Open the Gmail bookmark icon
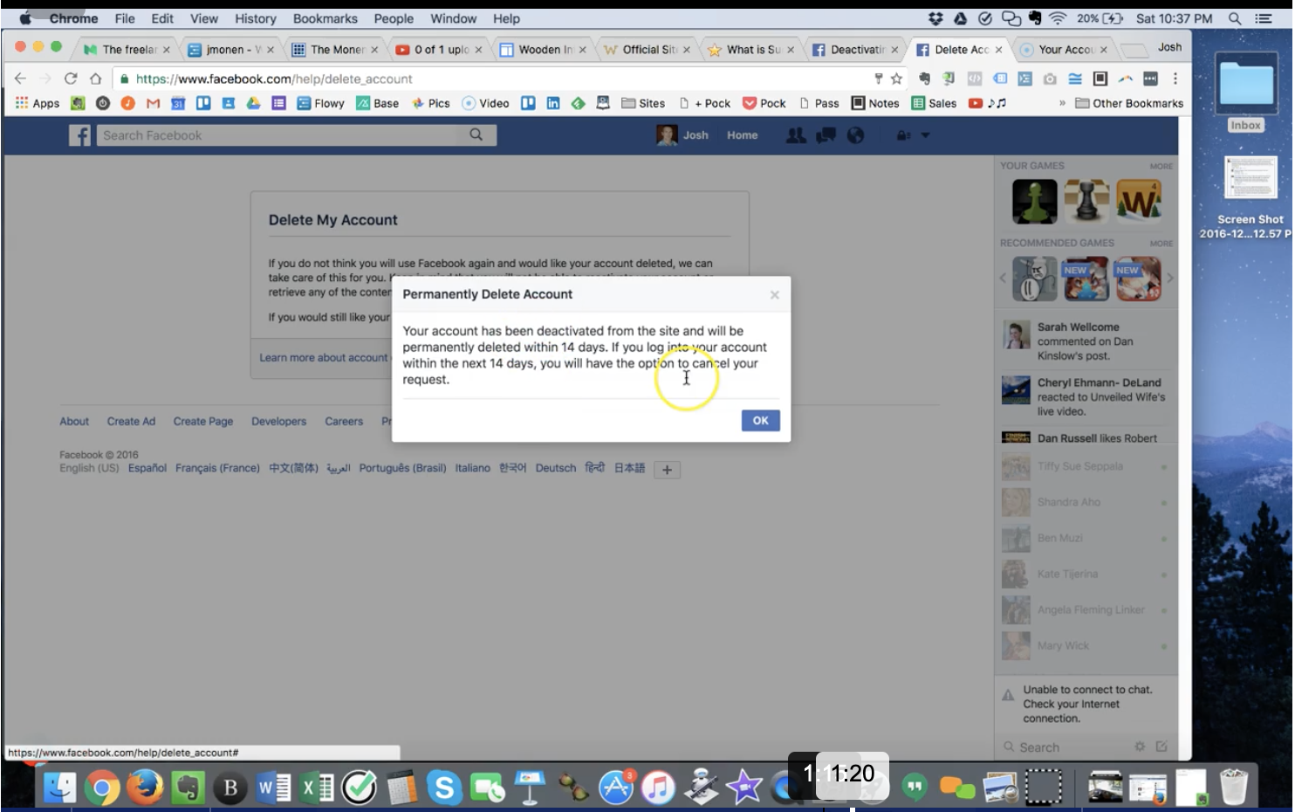The width and height of the screenshot is (1295, 812). click(x=153, y=103)
